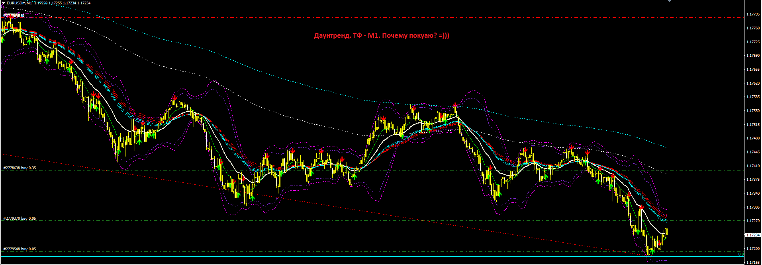Select the cyan horizontal line at the 0.0 level
762x265 pixels.
[x=372, y=257]
